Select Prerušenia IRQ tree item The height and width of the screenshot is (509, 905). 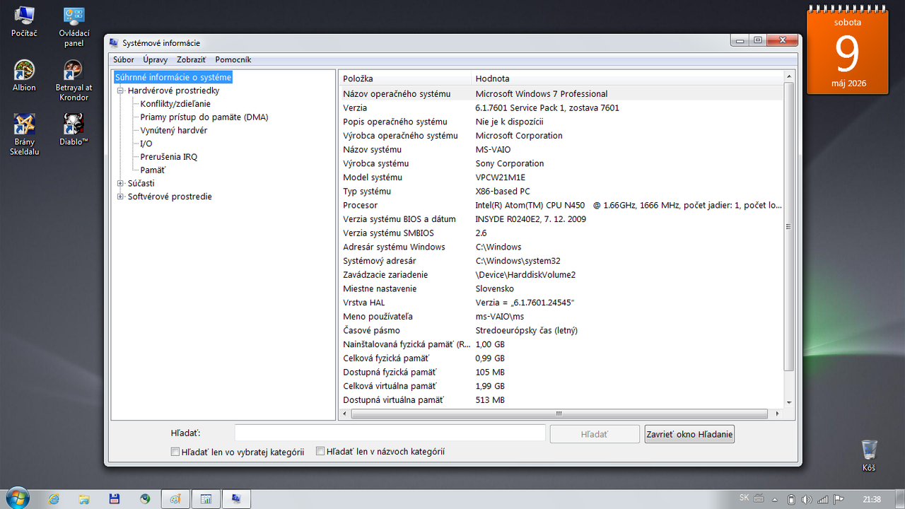(x=169, y=157)
